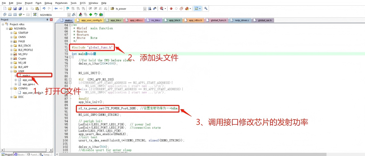The image size is (365, 156).
Task: Select app_gpio.c in the USER folder
Action: 28,84
